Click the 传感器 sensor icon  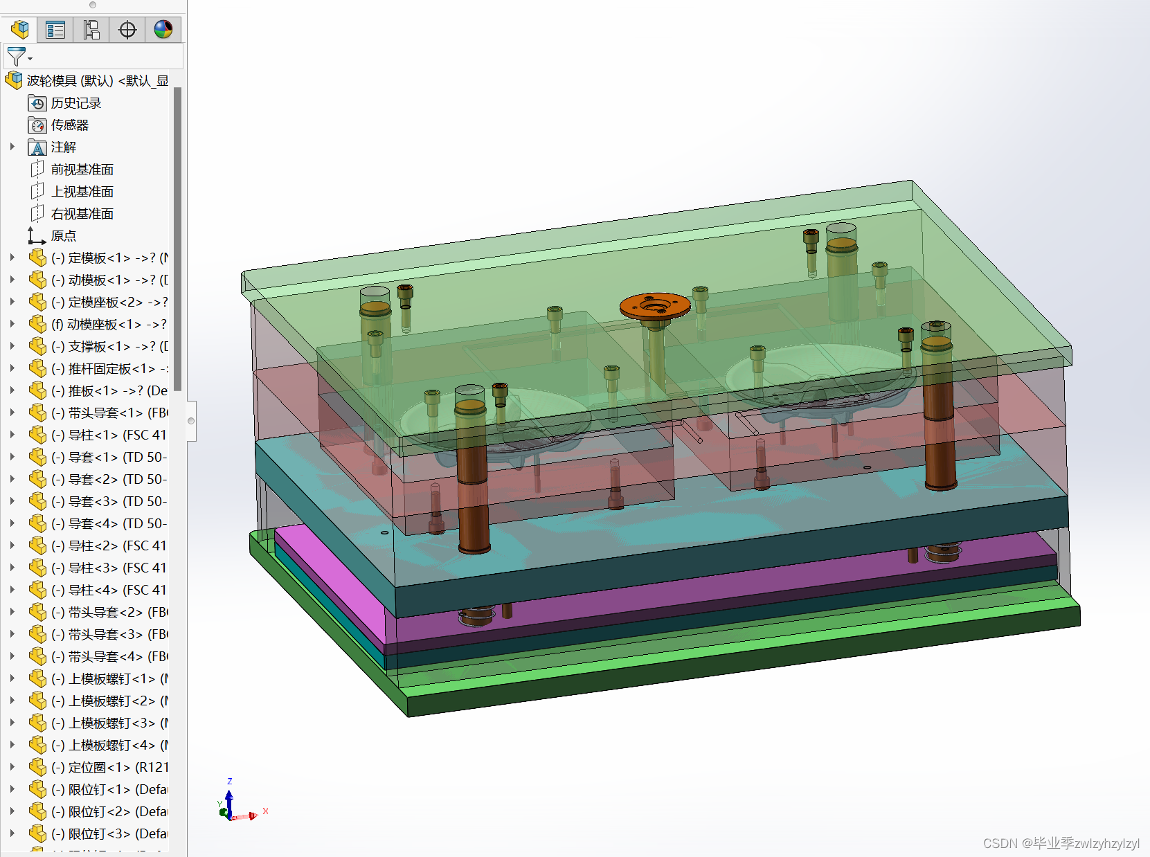coord(37,125)
